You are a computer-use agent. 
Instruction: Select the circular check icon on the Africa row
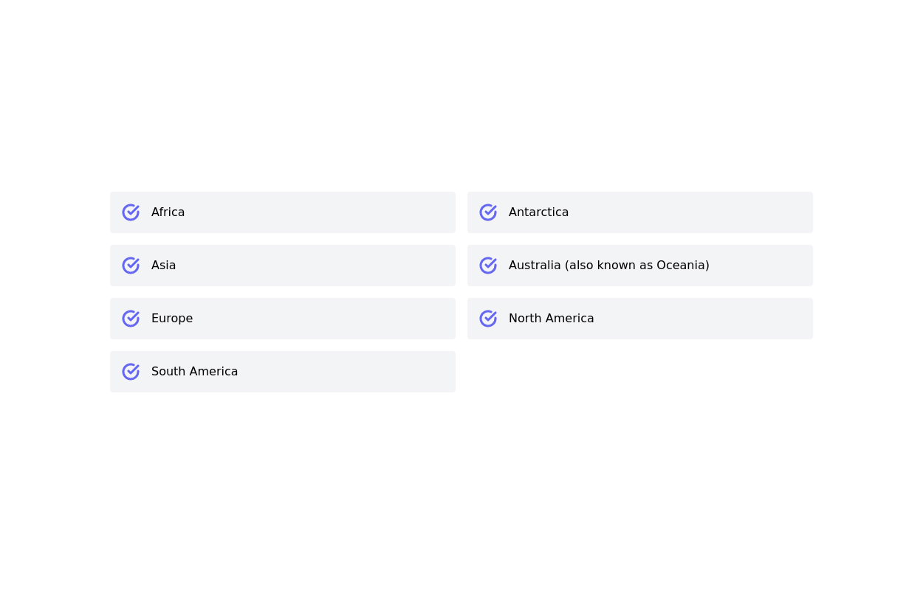(x=131, y=212)
